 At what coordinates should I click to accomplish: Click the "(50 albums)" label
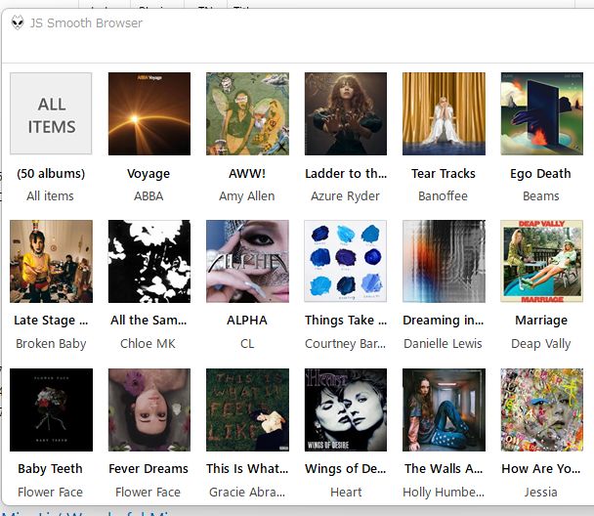coord(51,174)
